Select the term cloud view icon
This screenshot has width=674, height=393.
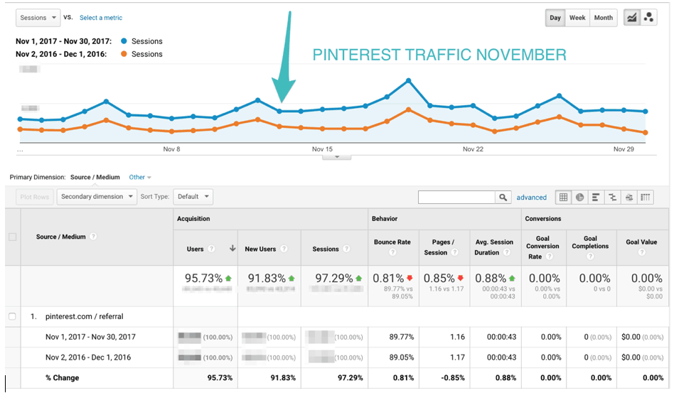629,197
